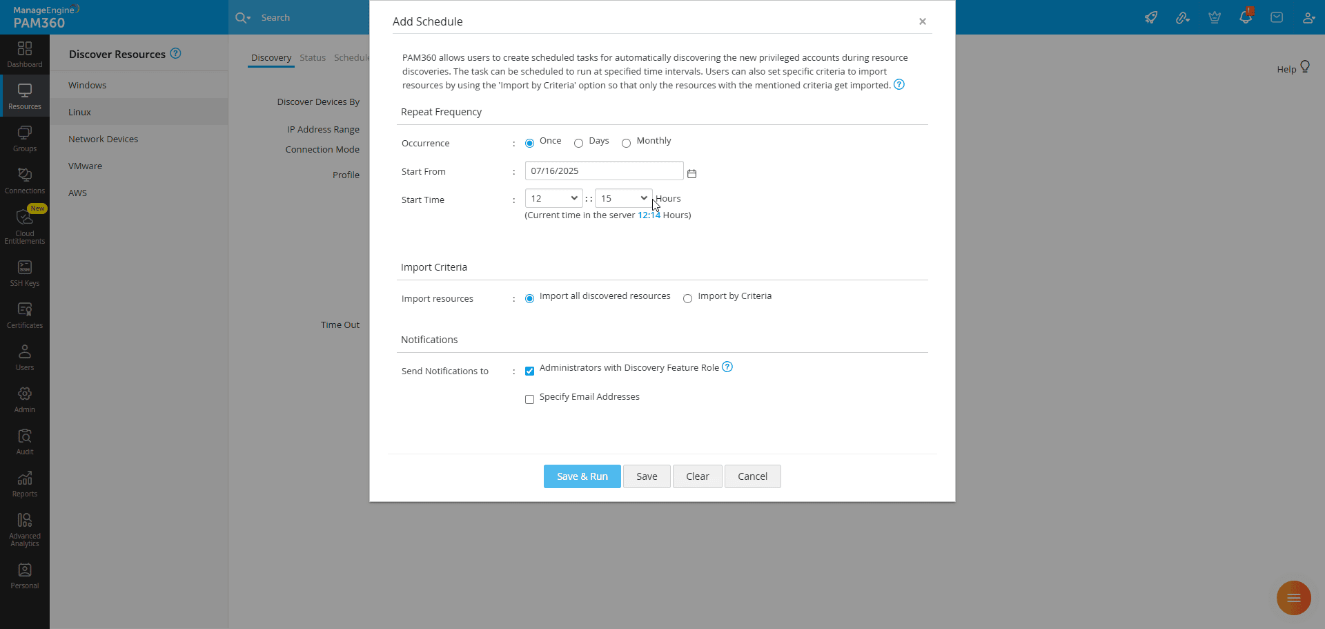Enable Specify Email Addresses checkbox
This screenshot has width=1325, height=629.
pos(529,400)
